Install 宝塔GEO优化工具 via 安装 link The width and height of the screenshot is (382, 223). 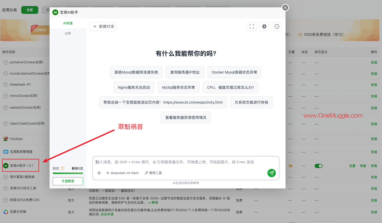tap(374, 189)
